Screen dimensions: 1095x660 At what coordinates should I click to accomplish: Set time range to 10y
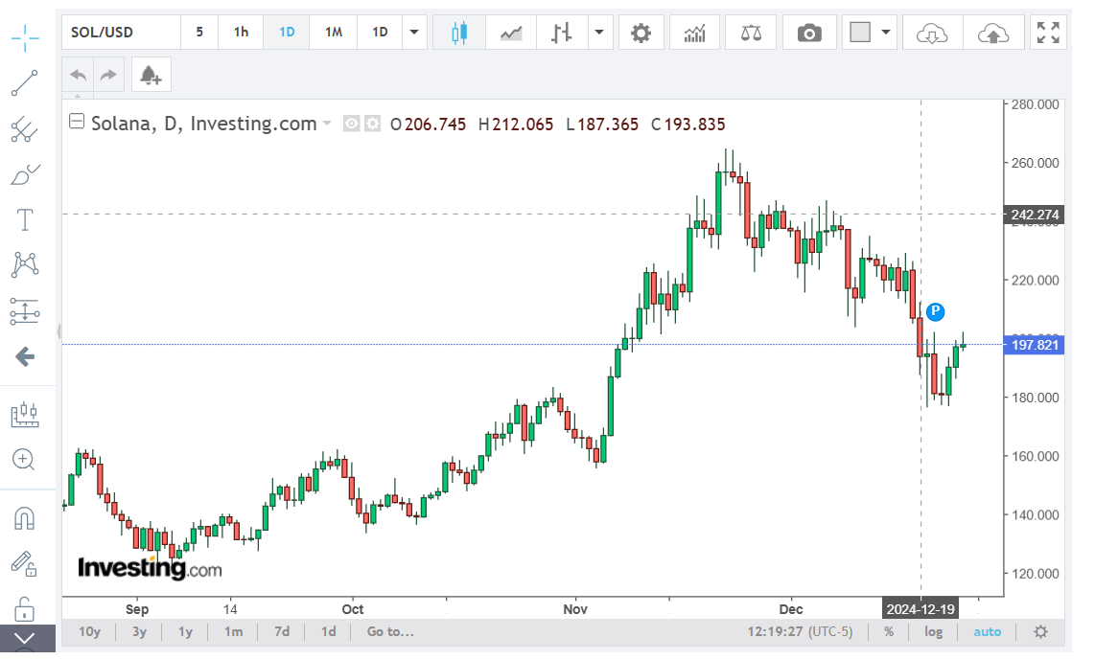click(89, 631)
